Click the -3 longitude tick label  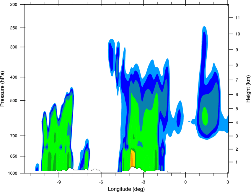click(143, 182)
